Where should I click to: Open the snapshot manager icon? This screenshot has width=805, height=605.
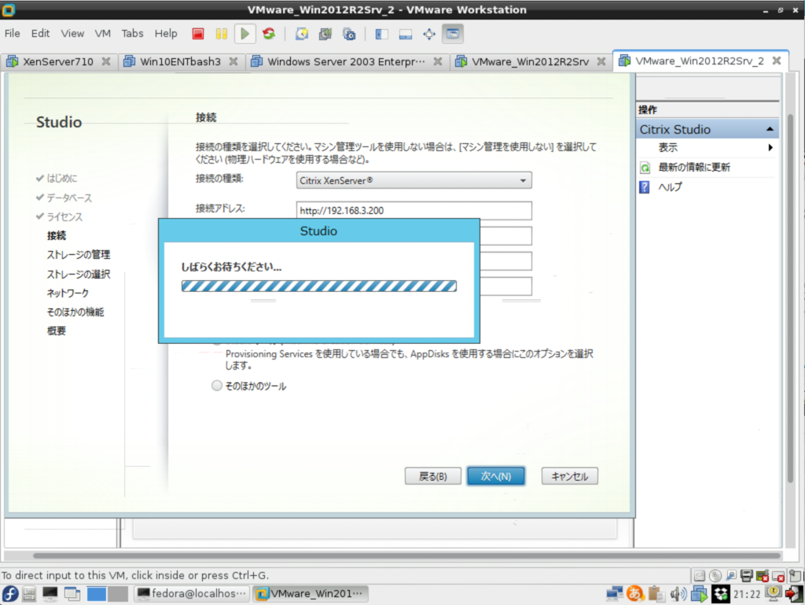(349, 34)
